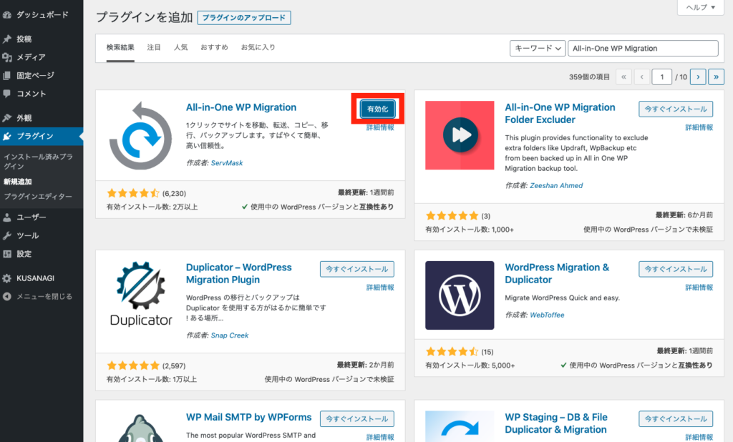Open 詳細情報 for WordPress Migration & Duplicator
This screenshot has width=733, height=442.
click(x=699, y=288)
